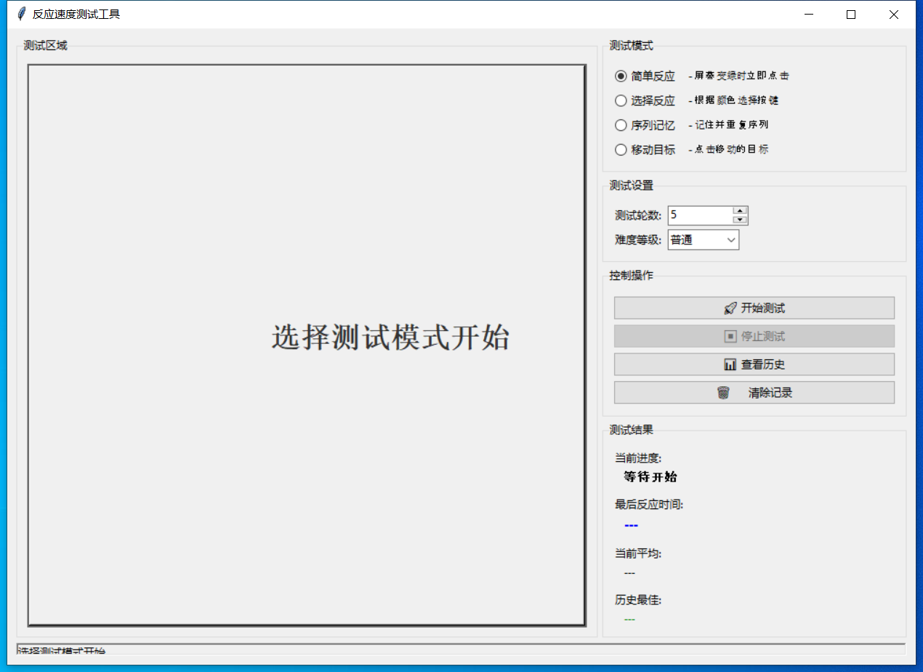923x672 pixels.
Task: Open the 难度等级 dropdown
Action: pyautogui.click(x=704, y=240)
